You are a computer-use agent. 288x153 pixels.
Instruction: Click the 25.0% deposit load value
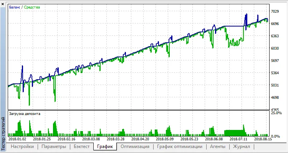click(x=276, y=113)
